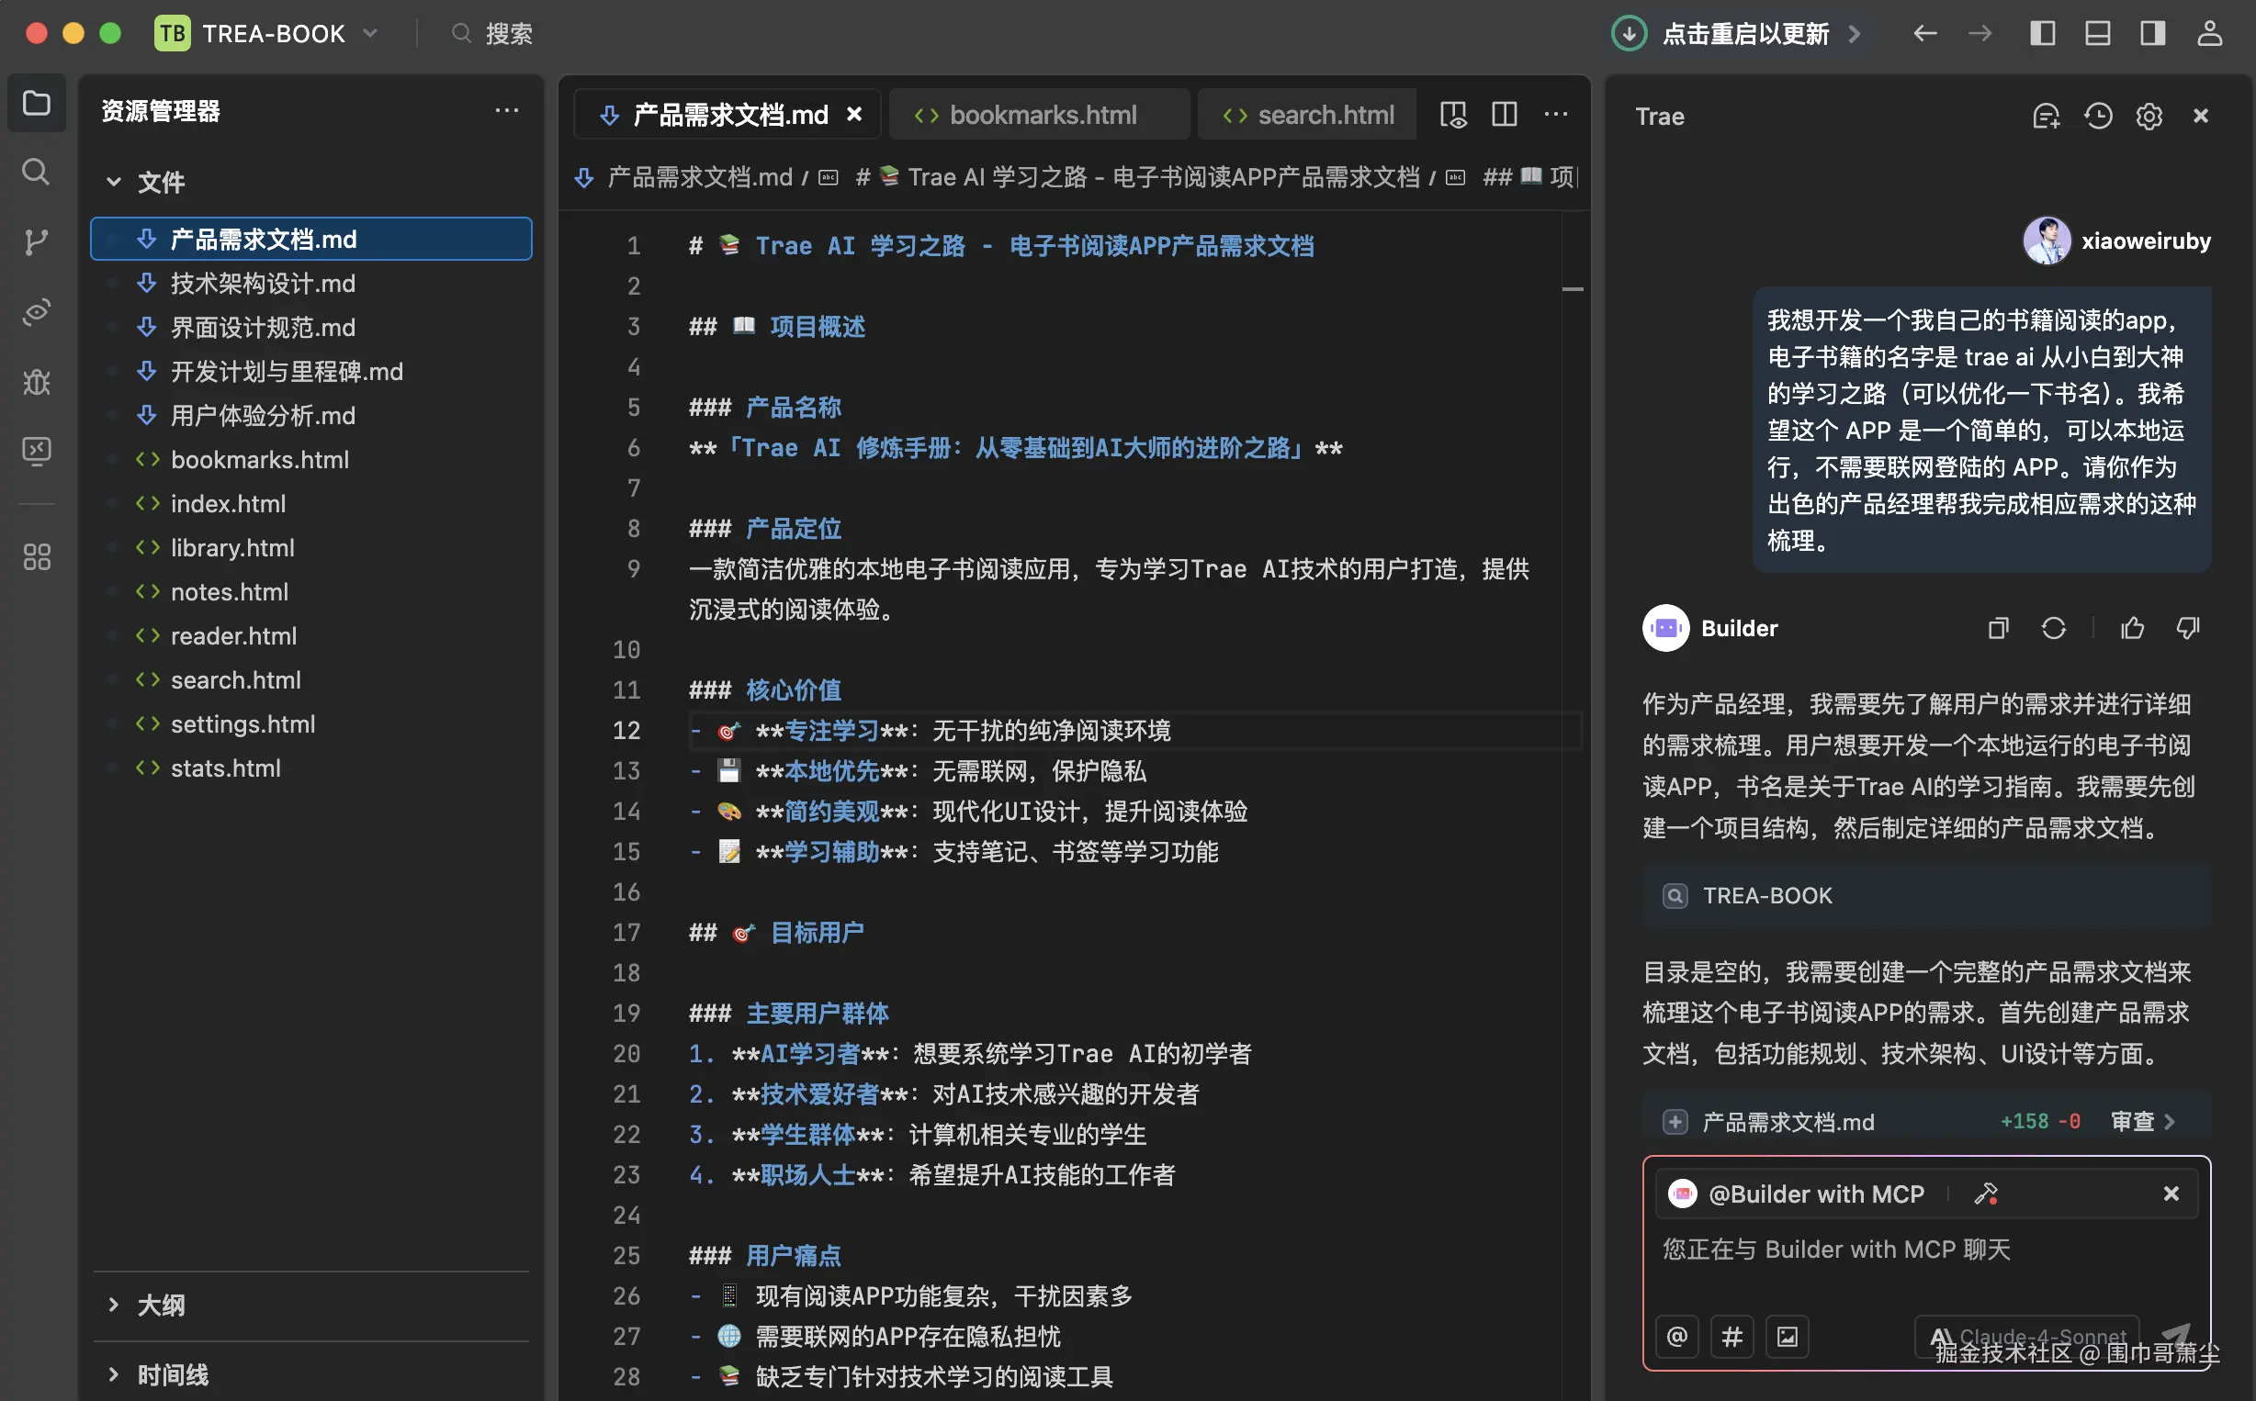2256x1401 pixels.
Task: Open the Source Control view
Action: point(36,241)
